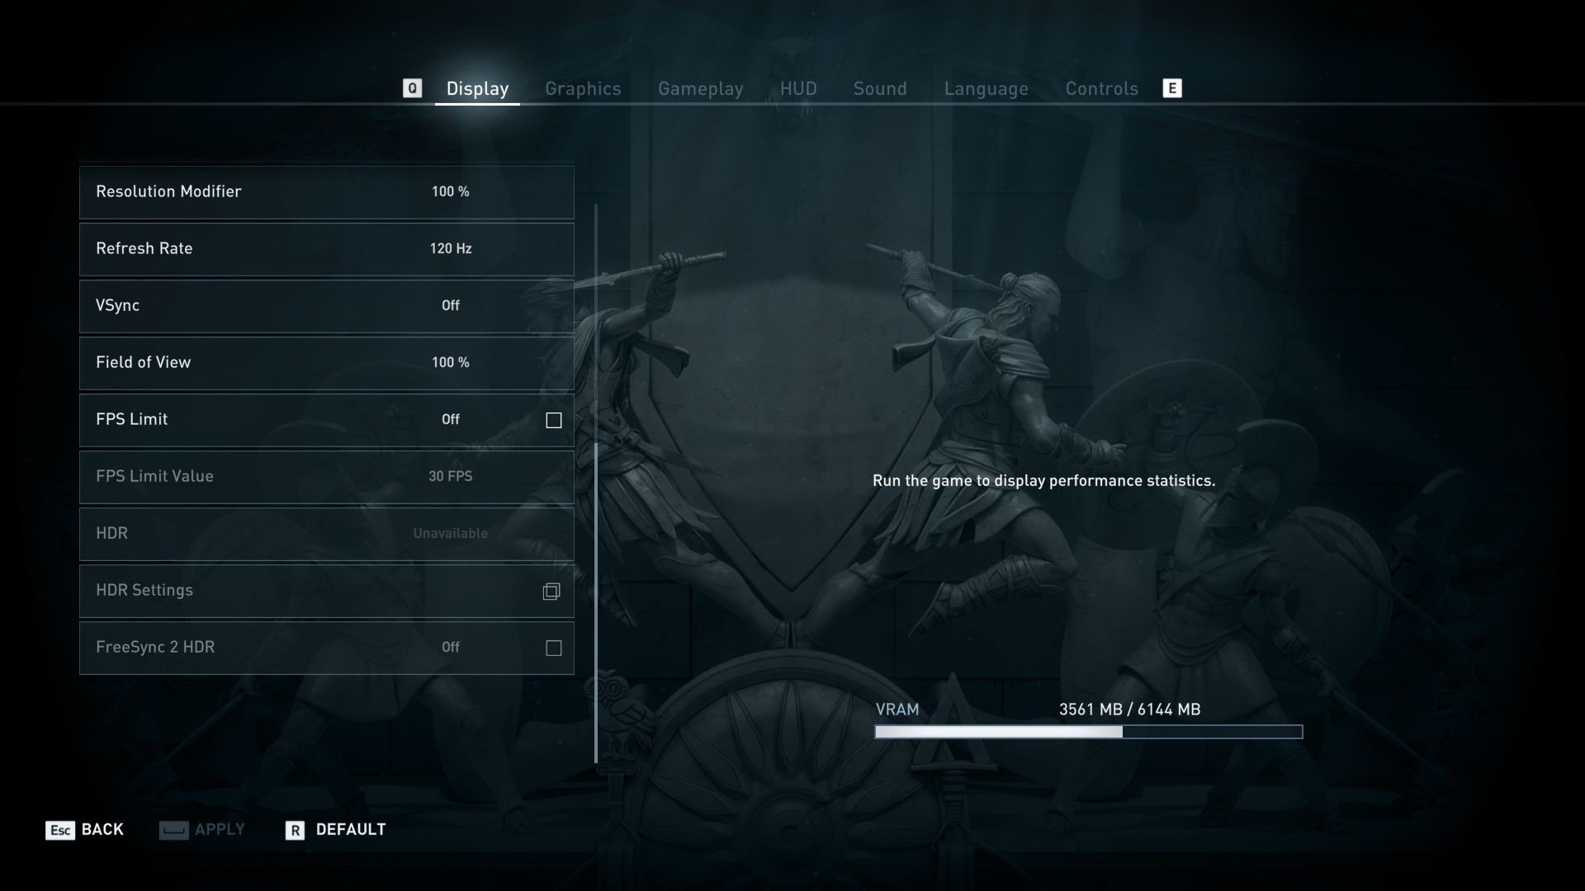The image size is (1585, 891).
Task: Toggle VSync off setting
Action: coord(450,306)
